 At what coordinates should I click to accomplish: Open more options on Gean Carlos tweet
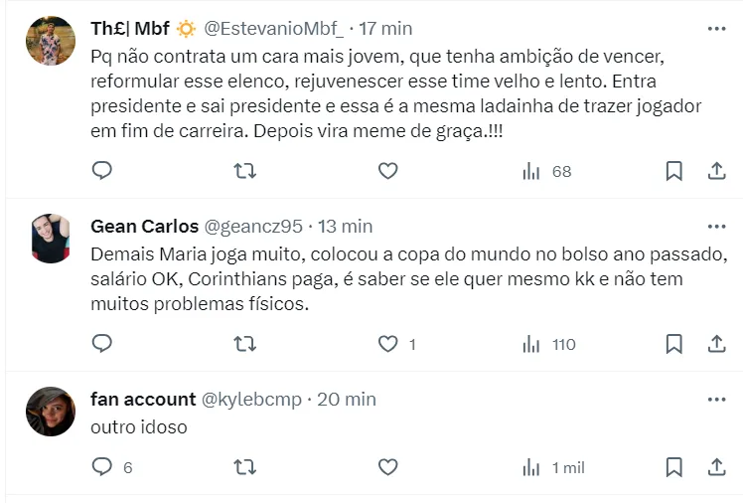pos(716,226)
